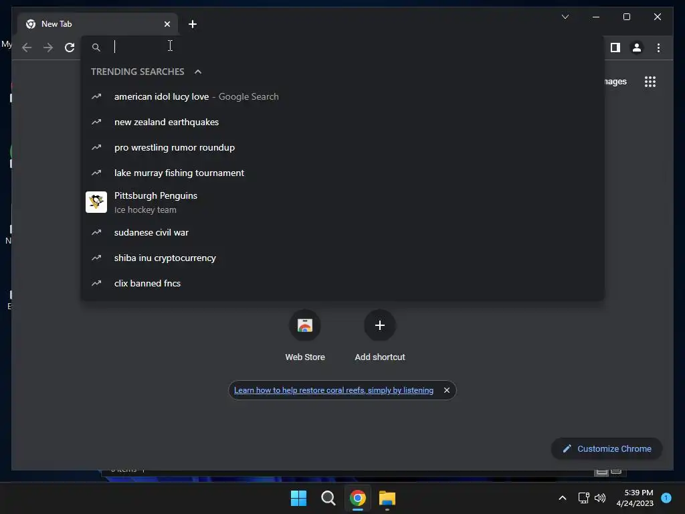Select suggestion clix banned fncs

342,283
